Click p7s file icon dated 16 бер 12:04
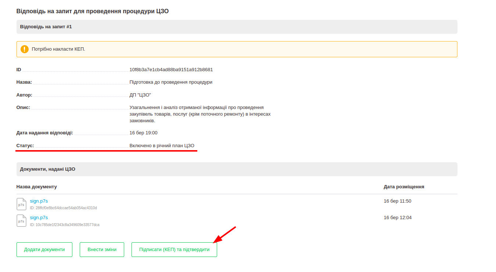 (x=22, y=221)
